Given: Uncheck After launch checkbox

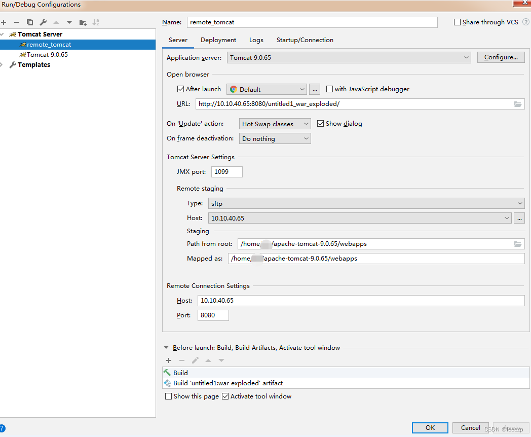Looking at the screenshot, I should pyautogui.click(x=181, y=89).
